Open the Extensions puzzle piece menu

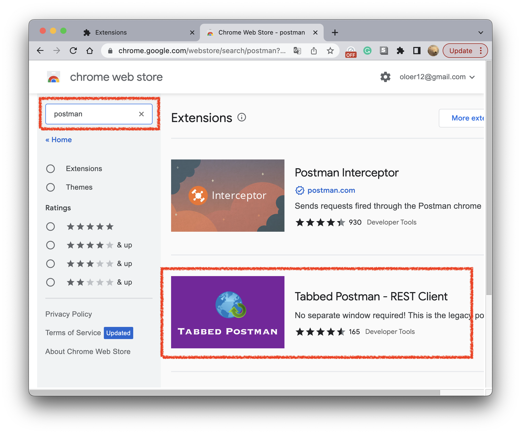(x=400, y=51)
